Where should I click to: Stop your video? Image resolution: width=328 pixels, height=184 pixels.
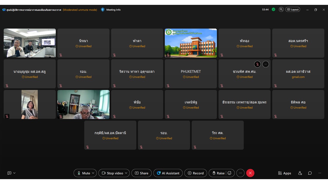(112, 173)
